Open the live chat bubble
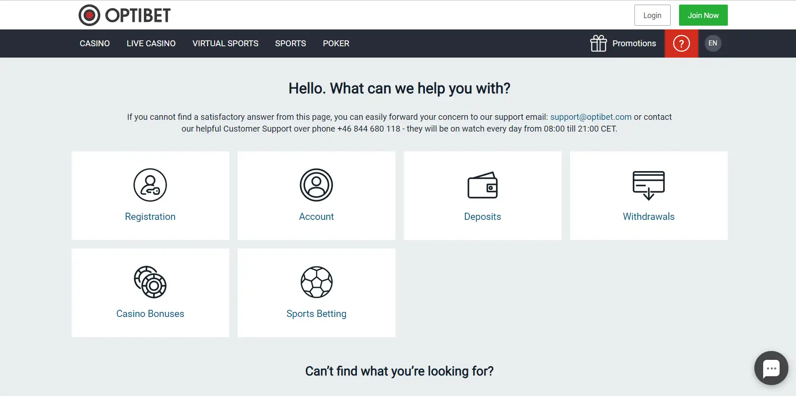 (771, 368)
